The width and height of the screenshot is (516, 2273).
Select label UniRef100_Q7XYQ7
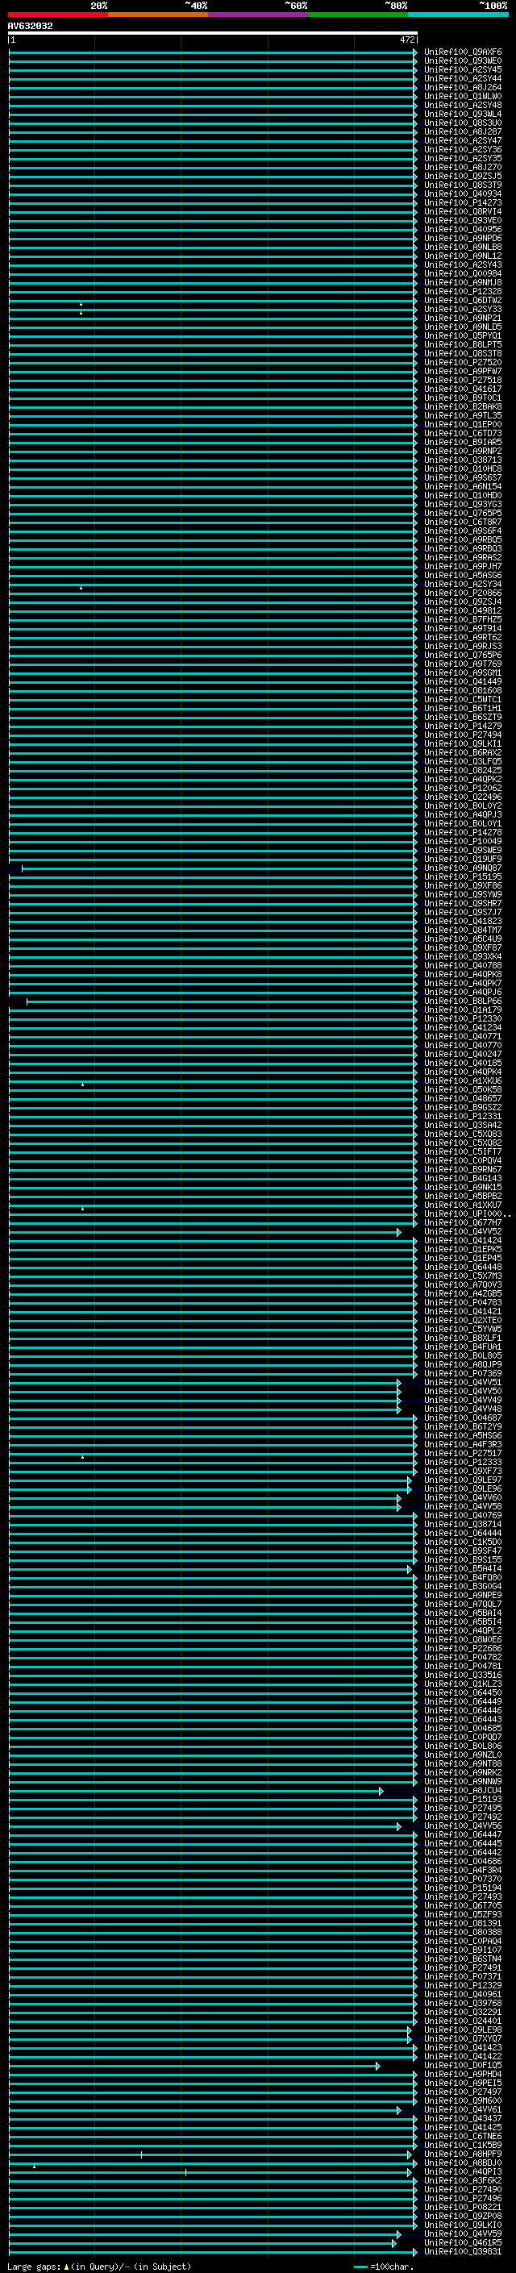[x=462, y=2038]
